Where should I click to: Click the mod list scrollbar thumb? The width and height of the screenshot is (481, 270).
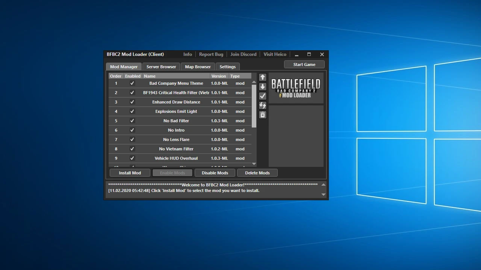coord(254,106)
